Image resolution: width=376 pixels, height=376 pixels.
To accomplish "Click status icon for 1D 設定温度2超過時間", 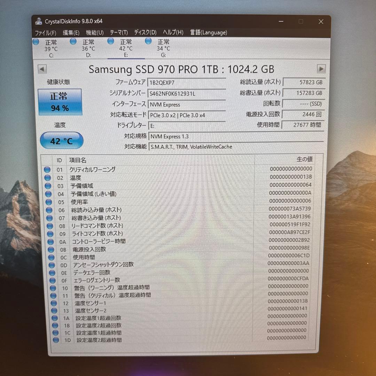I will coord(56,340).
